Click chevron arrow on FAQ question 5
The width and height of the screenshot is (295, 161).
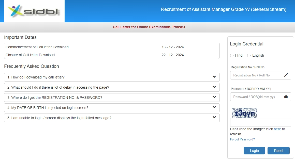(214, 118)
